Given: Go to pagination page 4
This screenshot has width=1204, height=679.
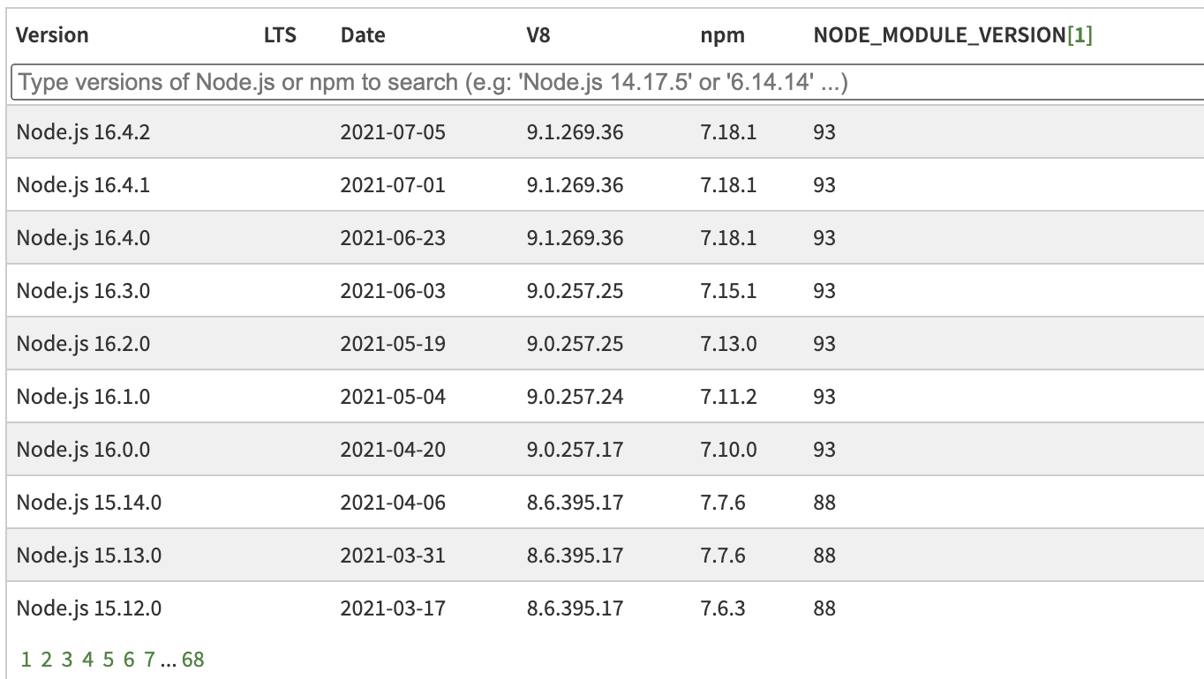Looking at the screenshot, I should [x=87, y=658].
